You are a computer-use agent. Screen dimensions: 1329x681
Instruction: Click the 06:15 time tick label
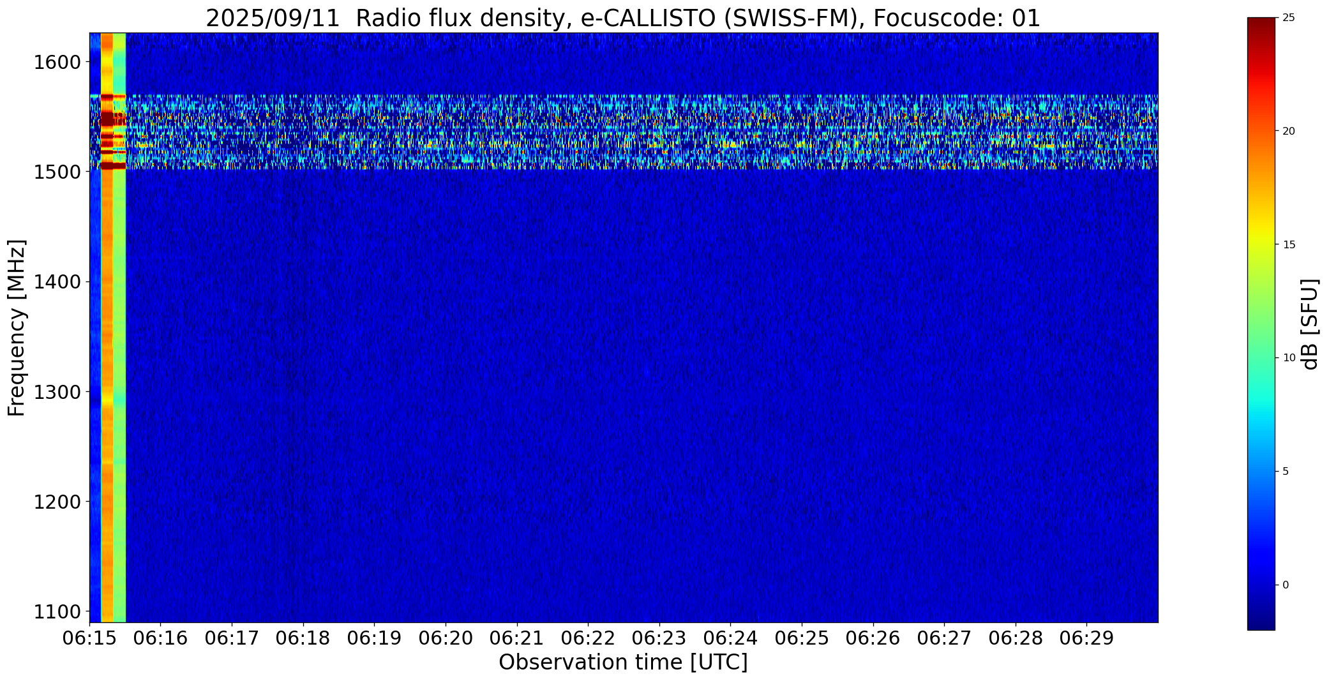click(x=89, y=638)
